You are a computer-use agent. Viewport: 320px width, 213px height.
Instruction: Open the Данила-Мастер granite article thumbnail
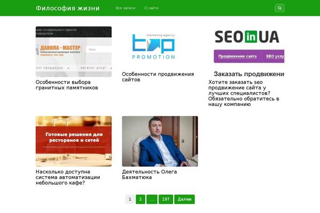pos(74,52)
